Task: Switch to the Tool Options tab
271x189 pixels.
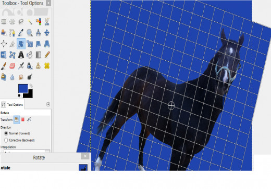Action: click(12, 104)
